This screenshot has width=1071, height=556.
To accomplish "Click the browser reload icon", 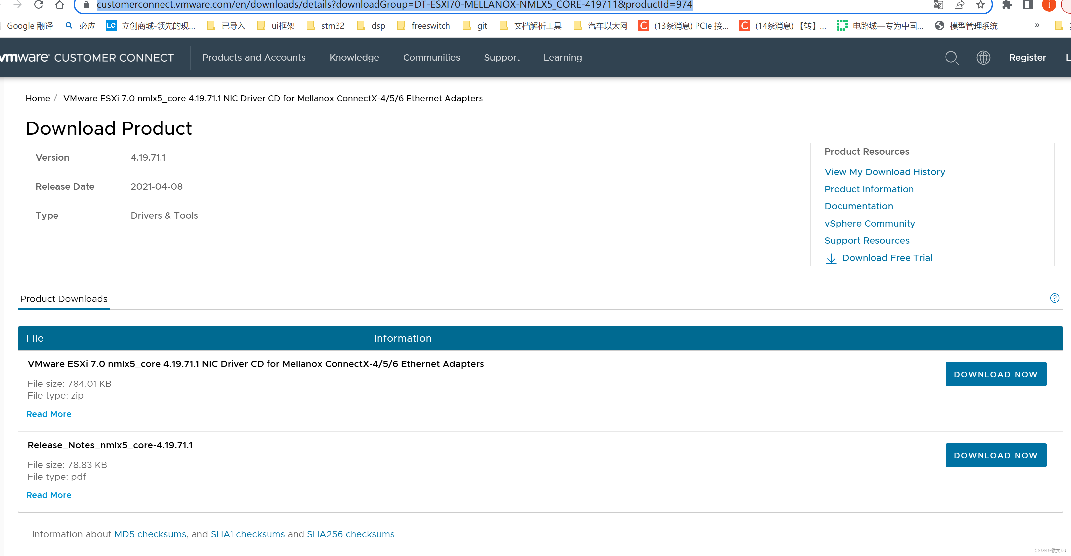I will click(x=39, y=5).
